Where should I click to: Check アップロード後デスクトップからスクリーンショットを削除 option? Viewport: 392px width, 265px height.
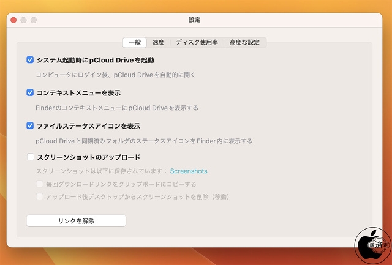point(40,196)
